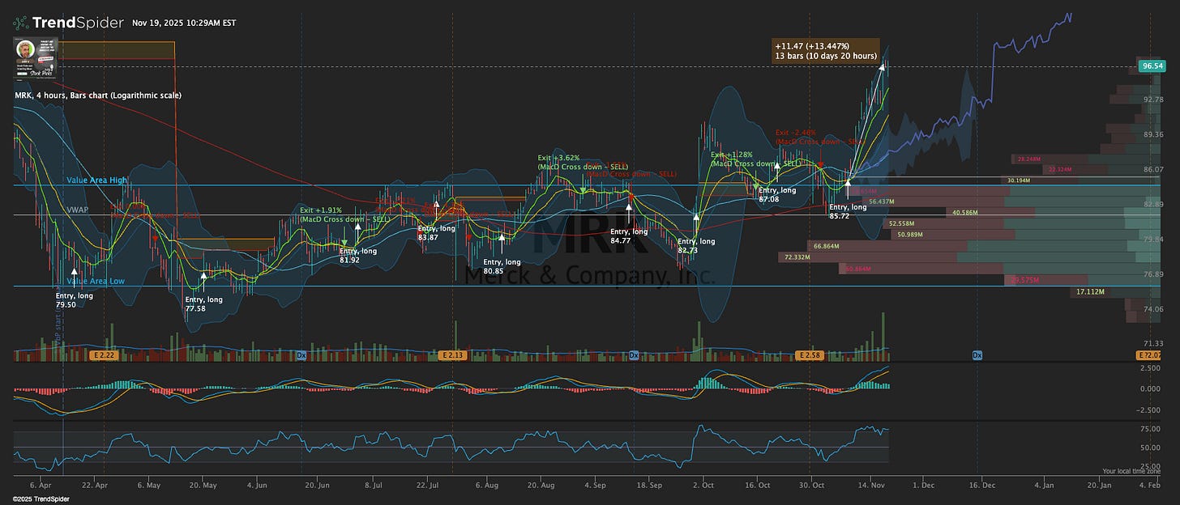Click the 30.194M volume profile value

(x=1020, y=180)
